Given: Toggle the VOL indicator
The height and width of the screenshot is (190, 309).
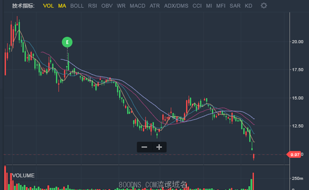Looking at the screenshot, I should tap(48, 6).
